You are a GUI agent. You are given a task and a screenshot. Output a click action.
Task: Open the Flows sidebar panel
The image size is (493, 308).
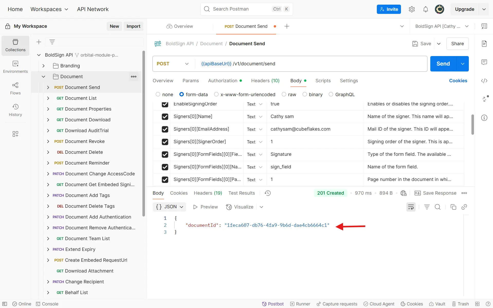15,88
